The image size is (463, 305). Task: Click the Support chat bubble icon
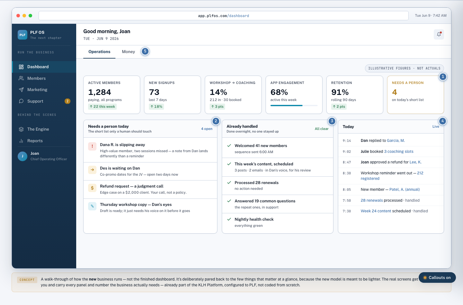[x=21, y=101]
